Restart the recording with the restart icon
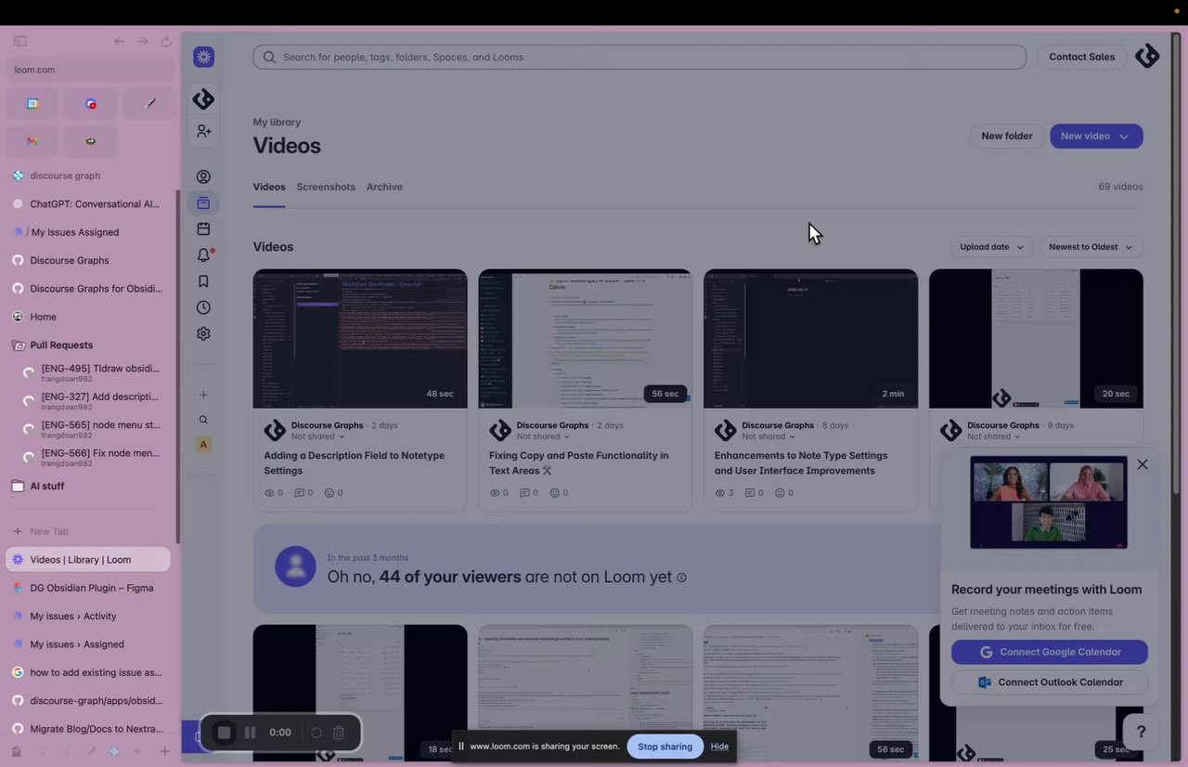 316,733
